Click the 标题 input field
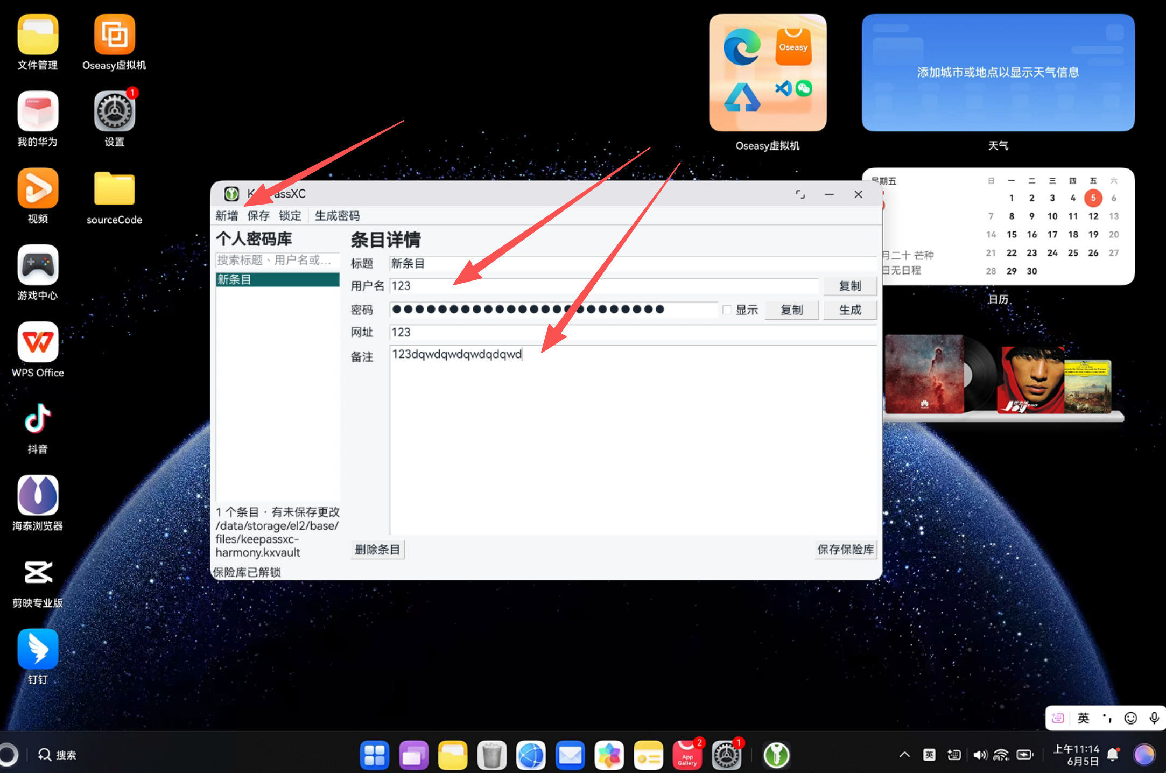This screenshot has height=773, width=1166. (633, 264)
